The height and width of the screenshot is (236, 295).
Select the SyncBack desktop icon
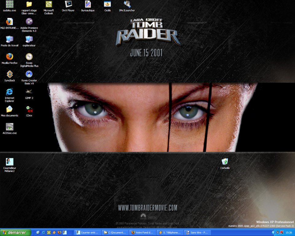10,76
